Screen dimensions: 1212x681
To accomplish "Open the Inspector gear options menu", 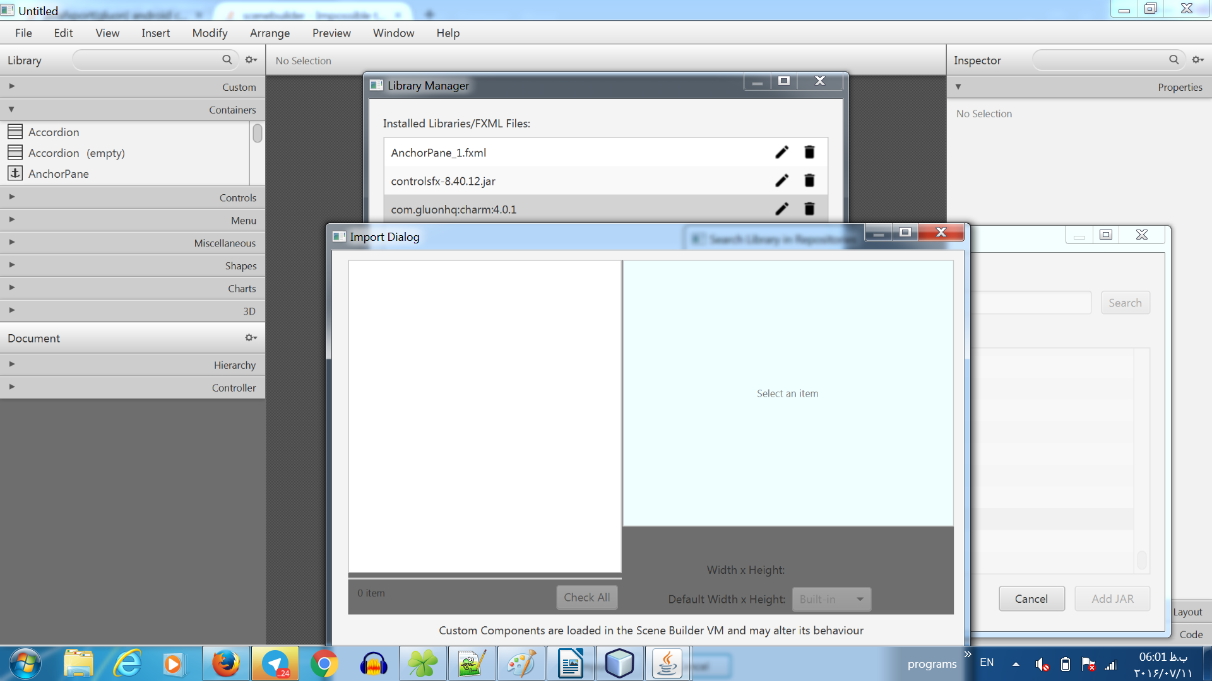I will (x=1197, y=60).
